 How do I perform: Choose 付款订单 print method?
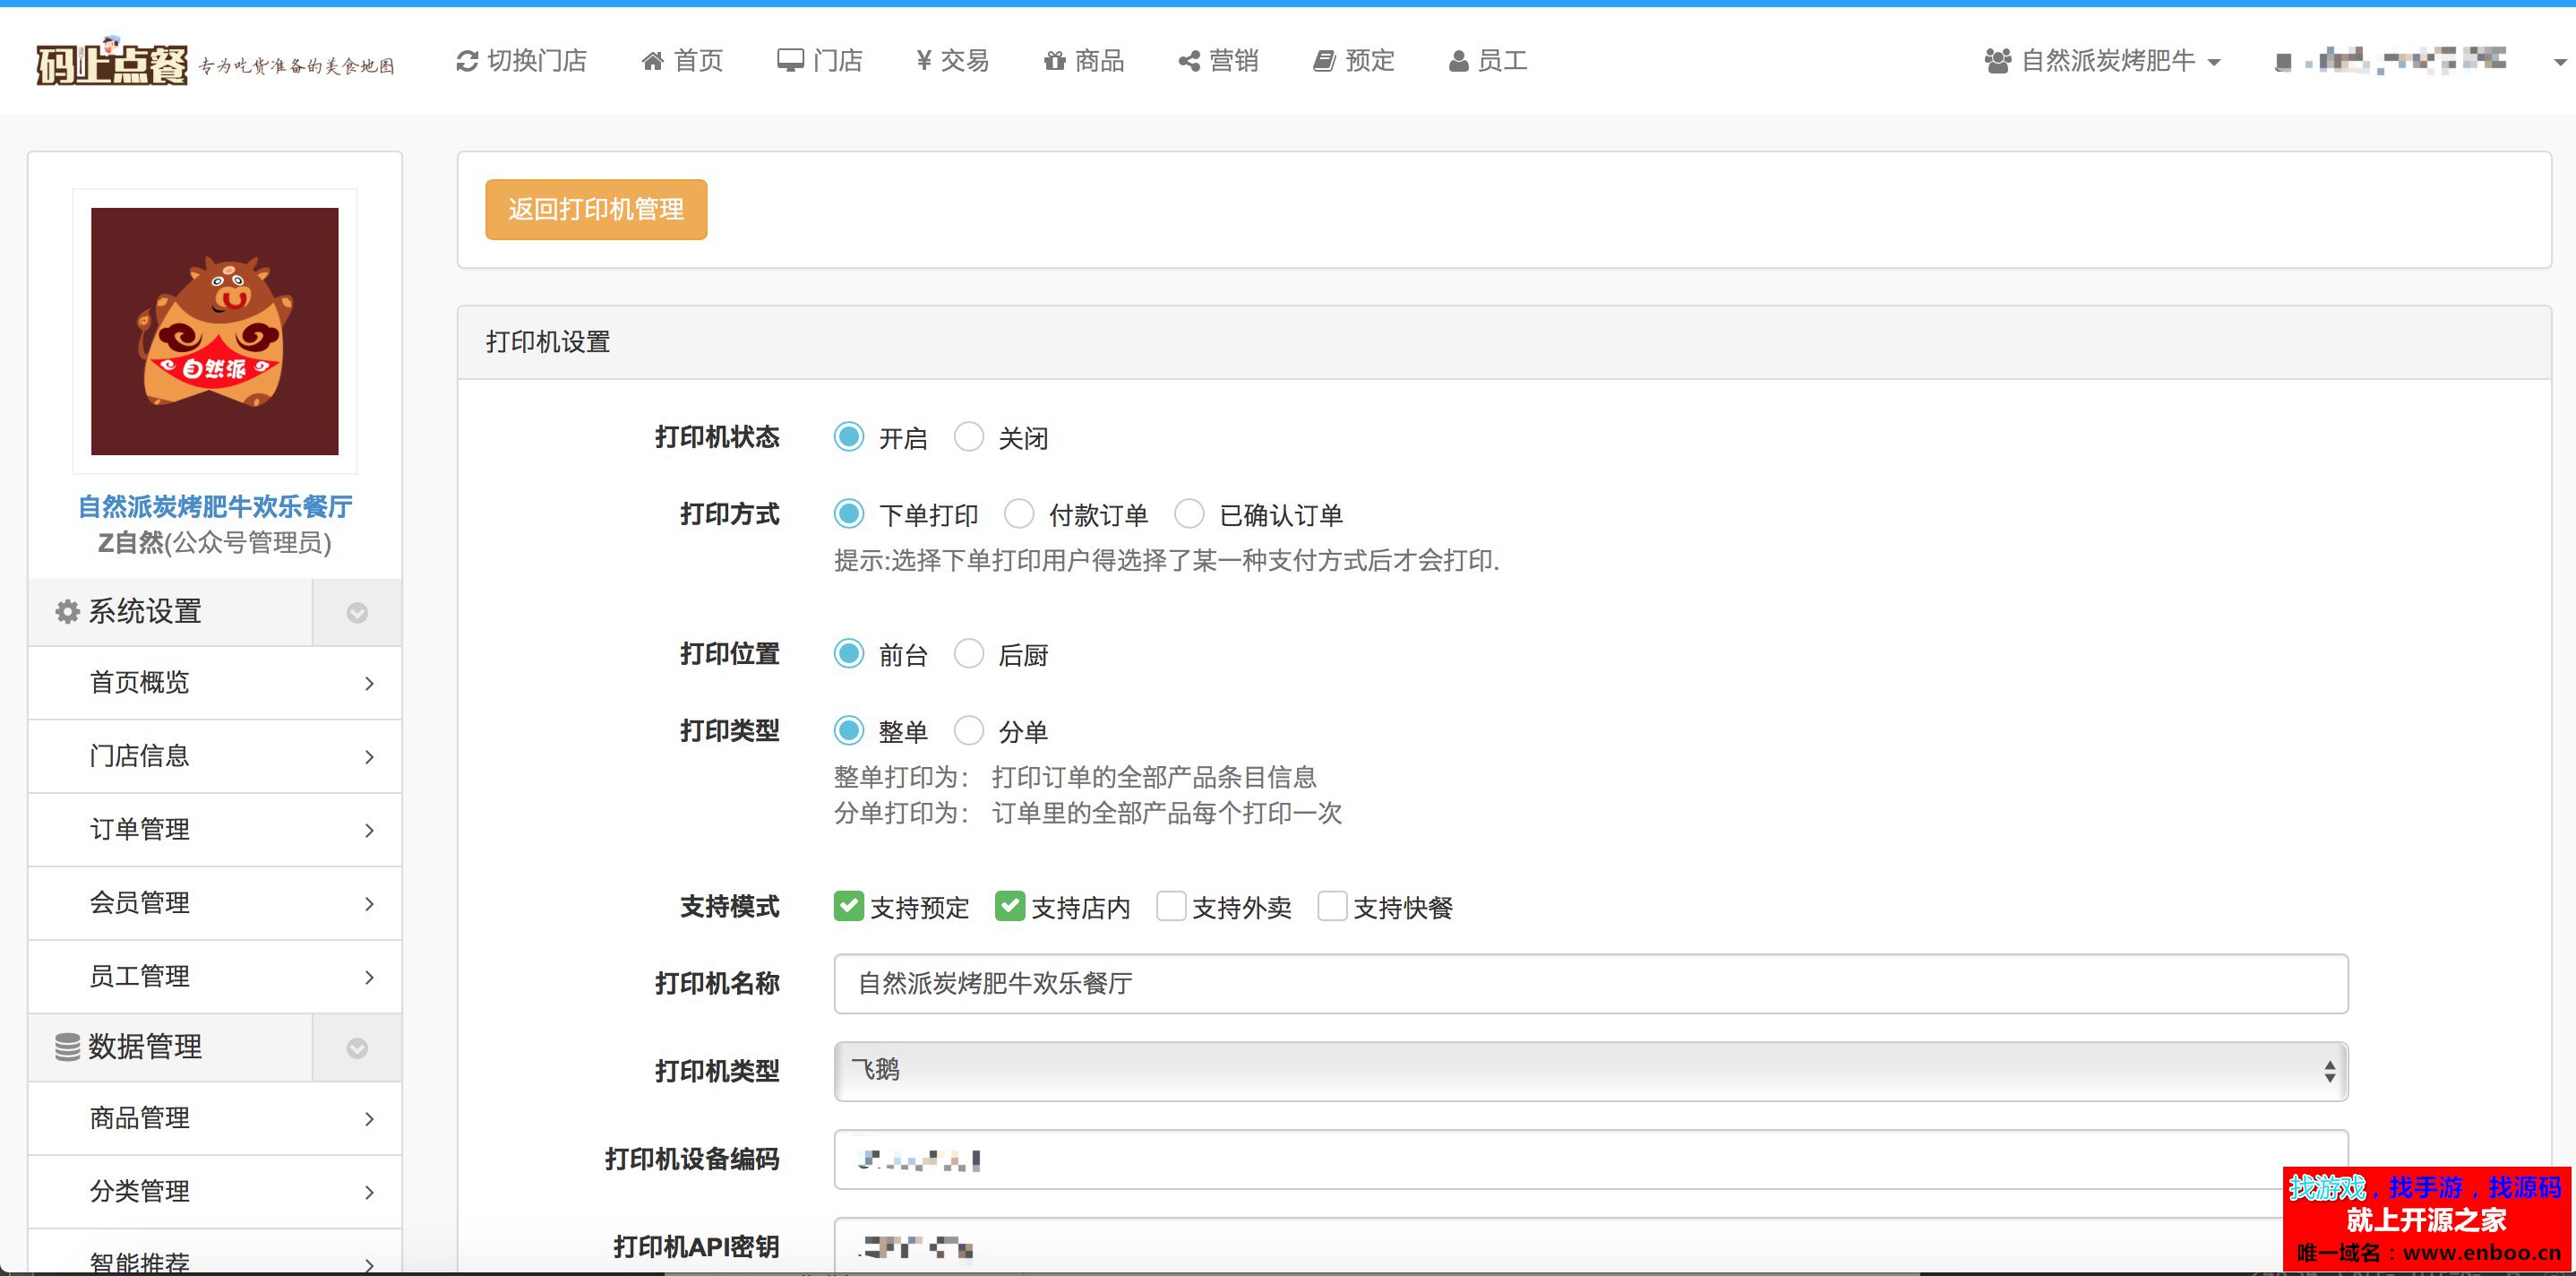pos(1019,514)
